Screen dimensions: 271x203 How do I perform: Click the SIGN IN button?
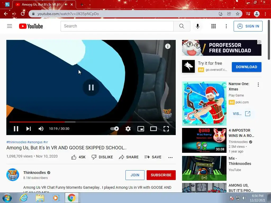coord(248,26)
